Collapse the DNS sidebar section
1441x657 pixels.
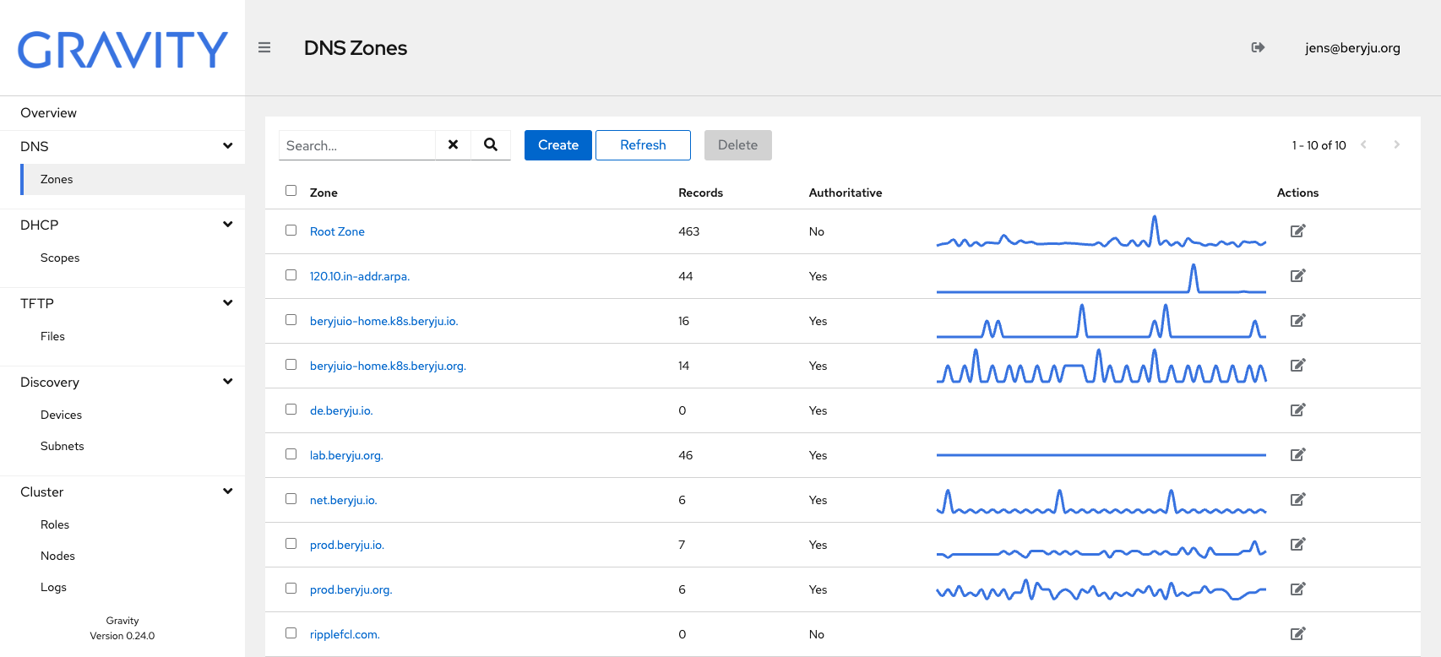pyautogui.click(x=227, y=146)
